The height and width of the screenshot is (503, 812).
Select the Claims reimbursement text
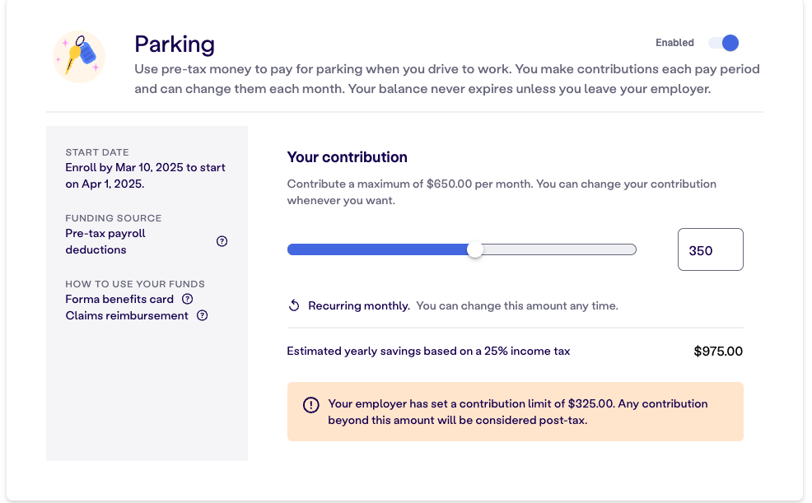[x=127, y=315]
